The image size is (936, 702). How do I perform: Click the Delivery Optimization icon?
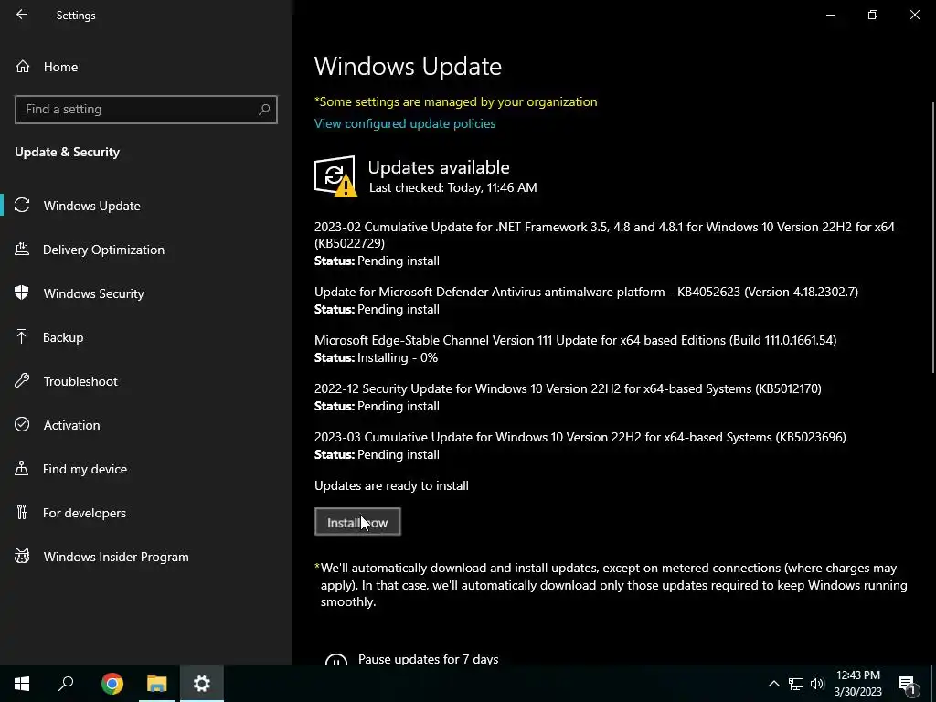tap(22, 249)
